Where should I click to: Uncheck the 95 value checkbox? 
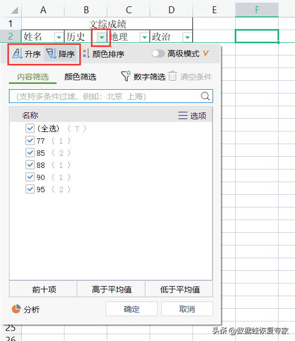(30, 190)
